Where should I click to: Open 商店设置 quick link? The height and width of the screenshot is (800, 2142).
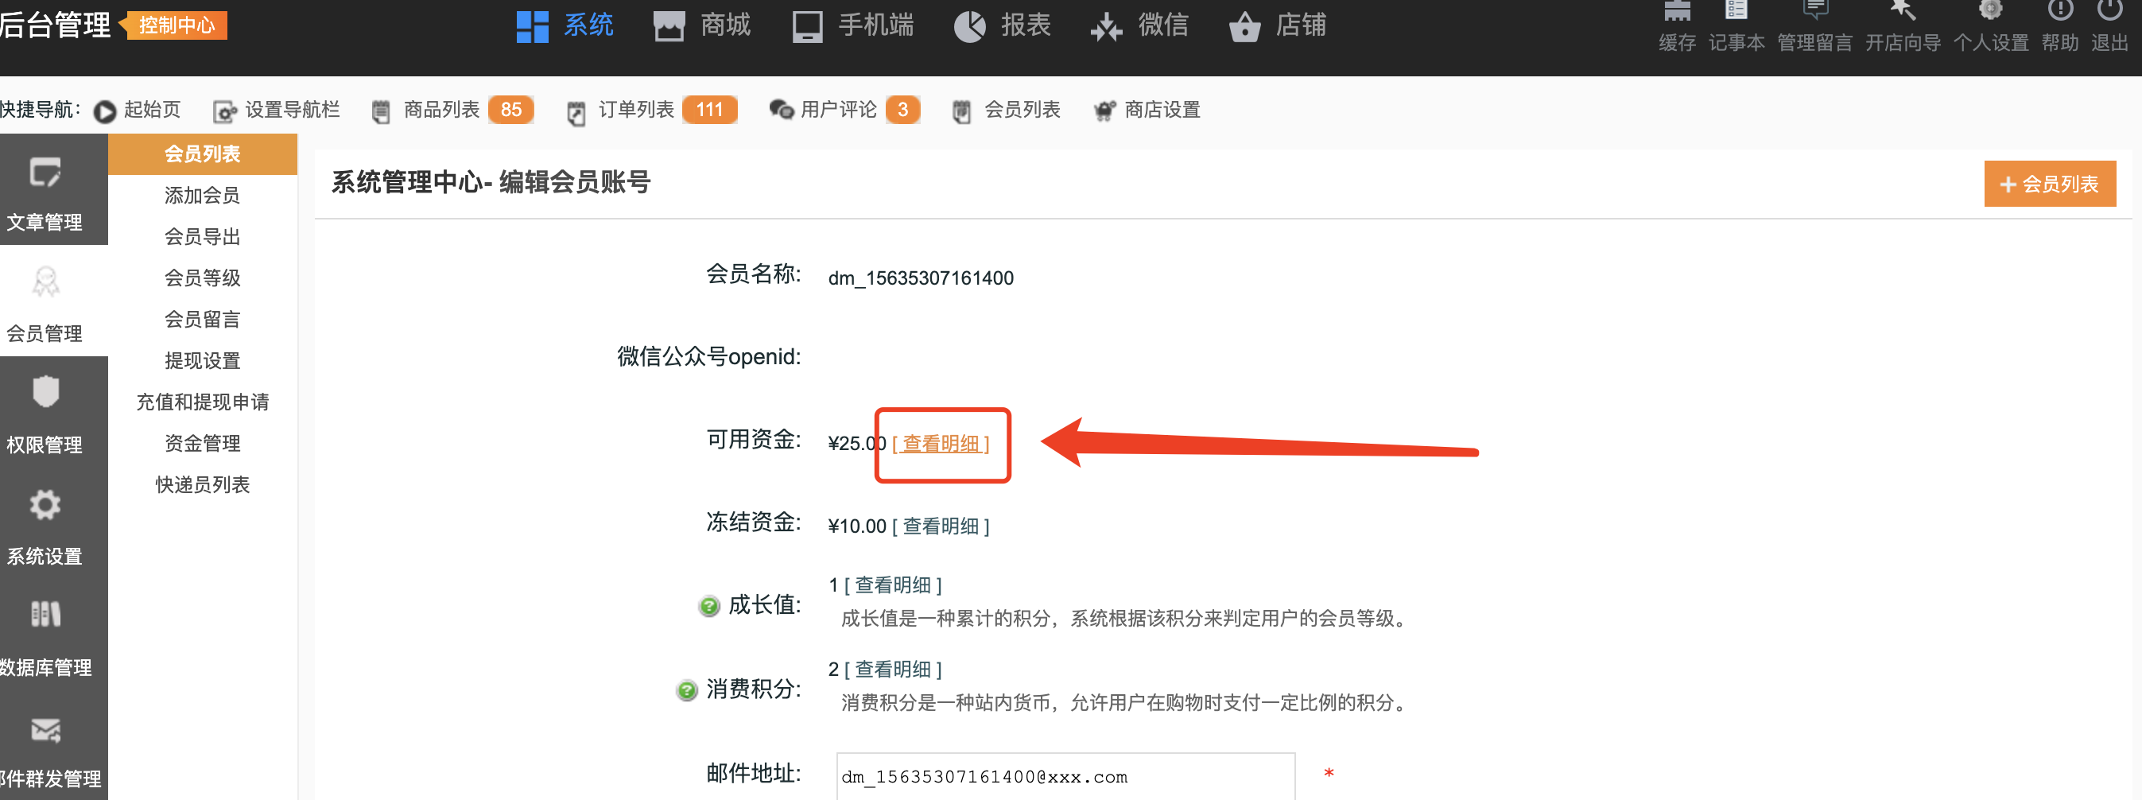(x=1162, y=110)
